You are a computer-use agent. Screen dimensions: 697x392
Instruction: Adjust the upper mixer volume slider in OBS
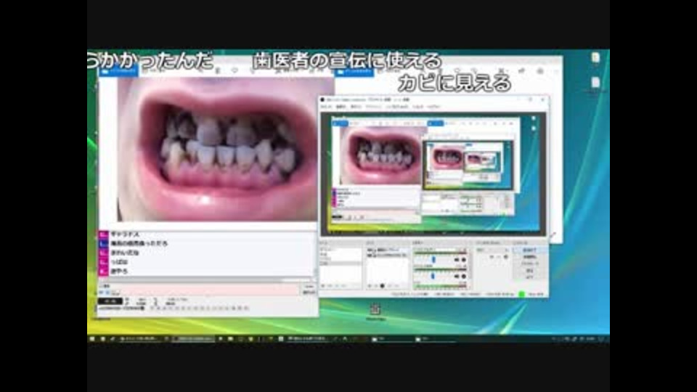[434, 259]
